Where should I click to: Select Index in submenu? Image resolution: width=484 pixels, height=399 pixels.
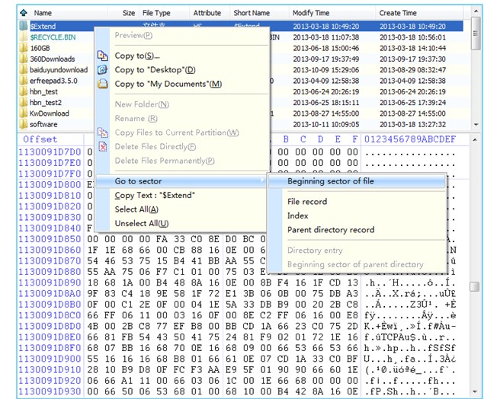coord(297,215)
